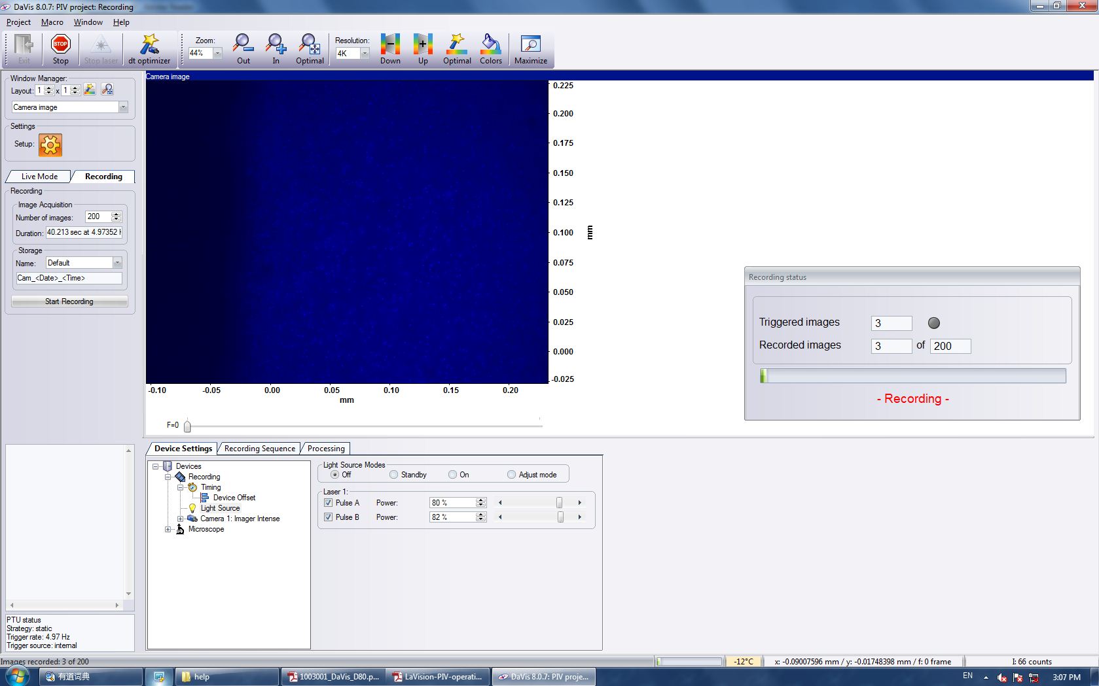Open the Storage Name dropdown

point(117,263)
